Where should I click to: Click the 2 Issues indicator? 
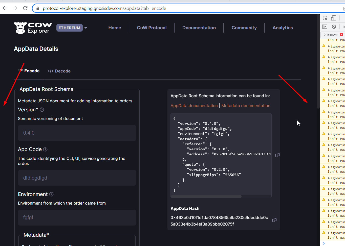point(333,35)
